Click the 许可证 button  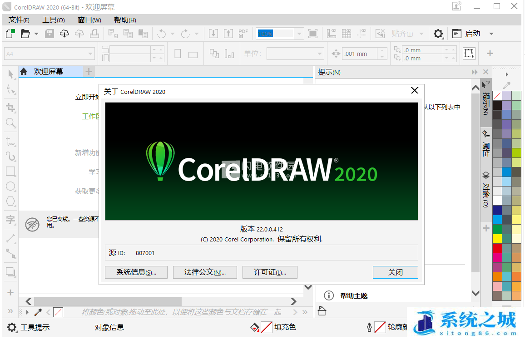point(270,272)
